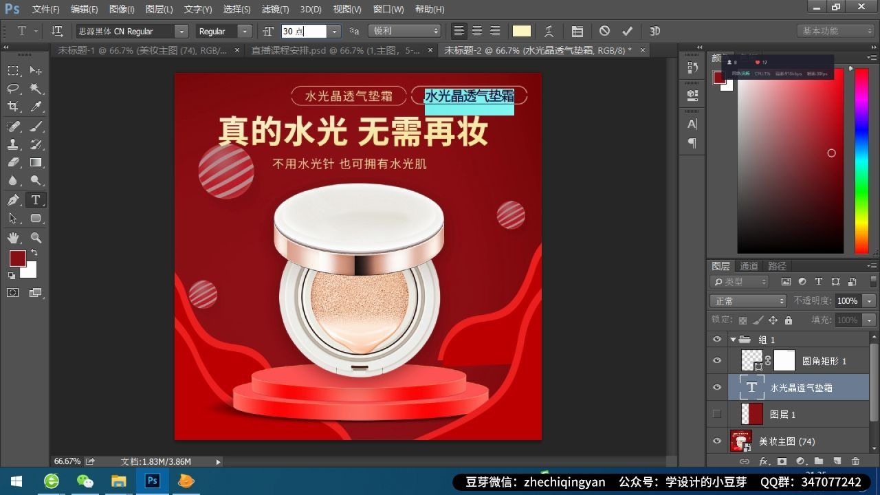Open the 文件(F) menu
Image resolution: width=880 pixels, height=495 pixels.
click(x=45, y=10)
